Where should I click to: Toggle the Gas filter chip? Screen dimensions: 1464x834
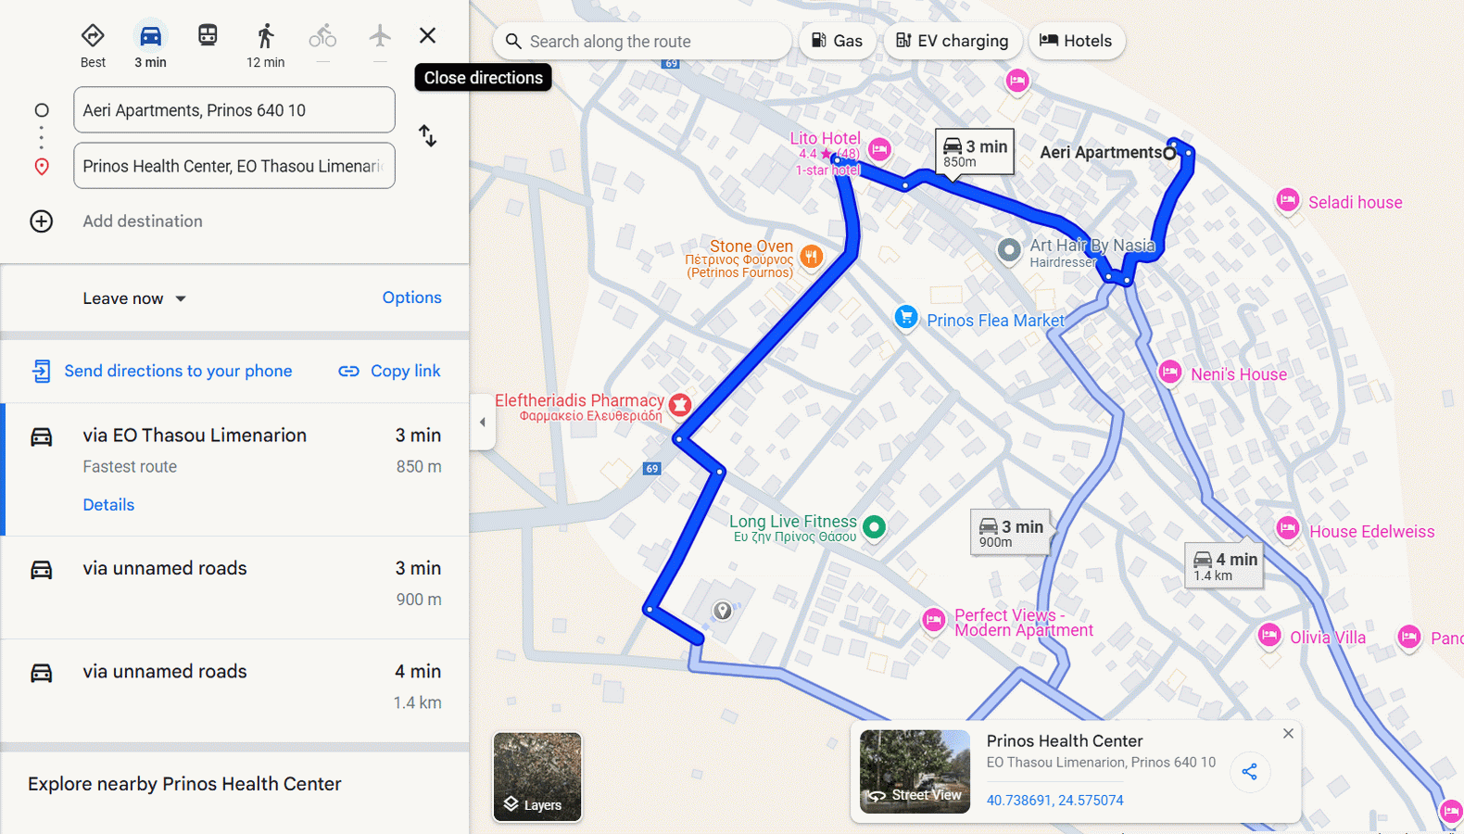tap(837, 41)
